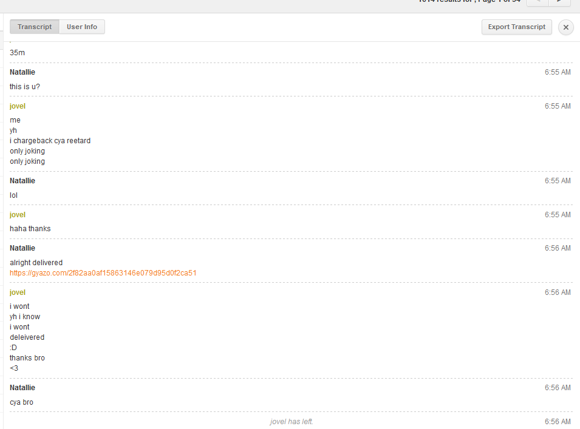The width and height of the screenshot is (580, 429).
Task: Select the 'haha thanks' message
Action: pos(30,229)
